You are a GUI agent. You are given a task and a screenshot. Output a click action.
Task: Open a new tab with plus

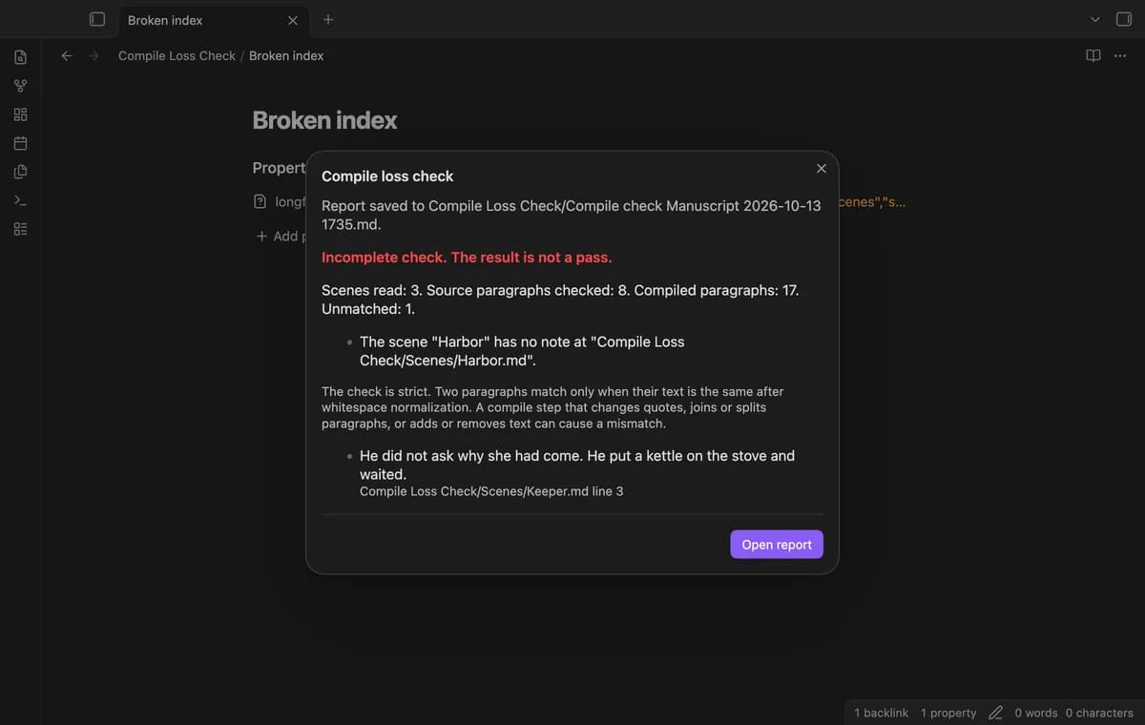click(x=328, y=19)
